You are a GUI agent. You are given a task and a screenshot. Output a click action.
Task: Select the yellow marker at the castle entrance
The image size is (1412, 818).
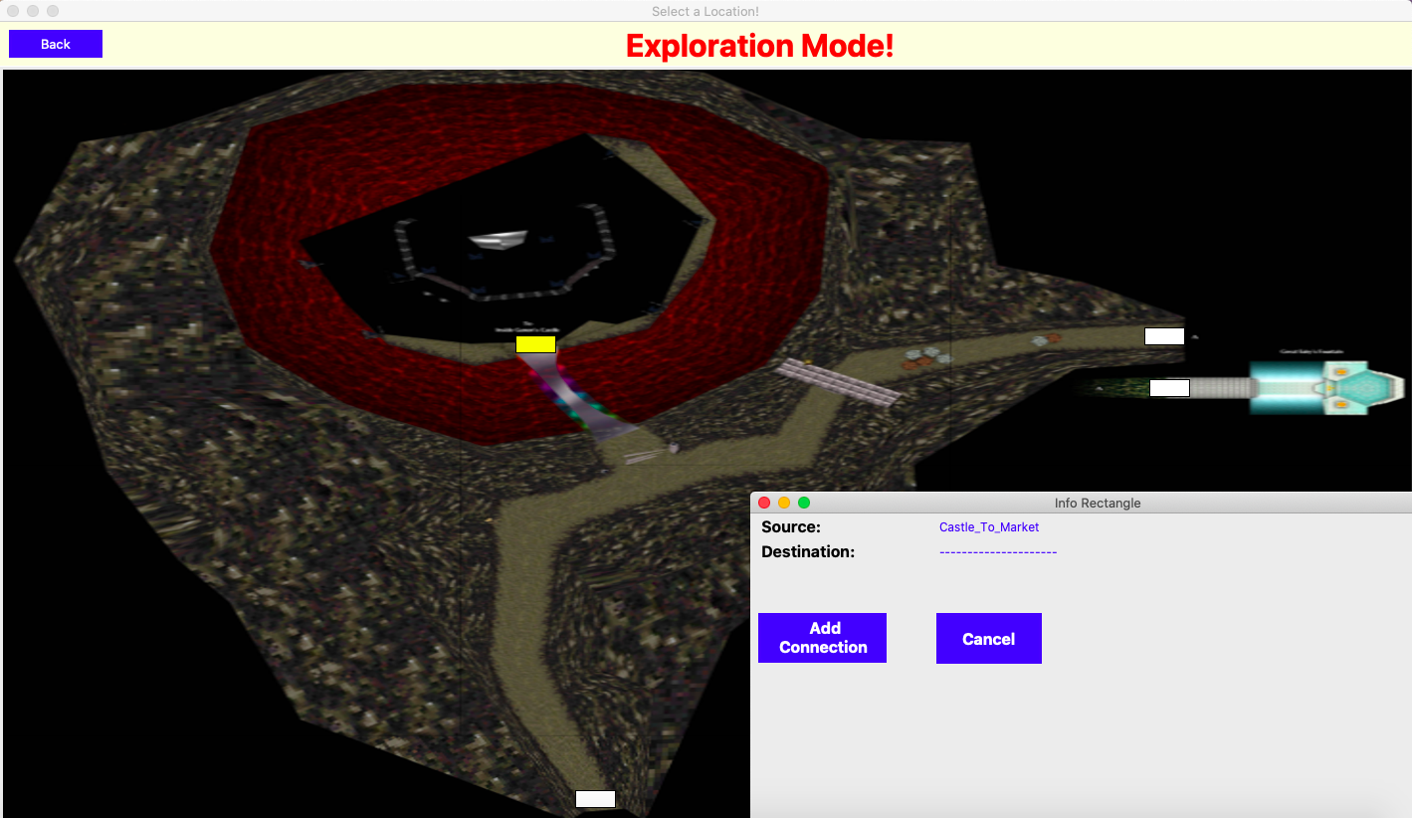(535, 344)
